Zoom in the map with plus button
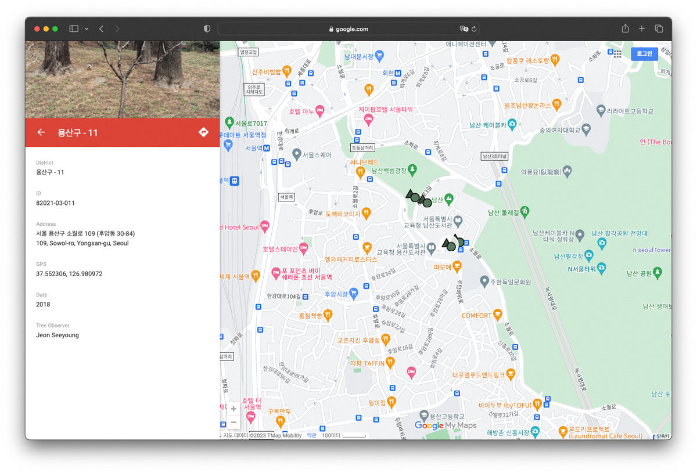 click(x=233, y=409)
